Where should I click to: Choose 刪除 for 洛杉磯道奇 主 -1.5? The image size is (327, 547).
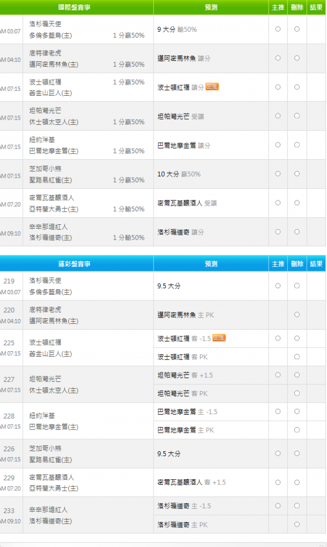[x=297, y=506]
